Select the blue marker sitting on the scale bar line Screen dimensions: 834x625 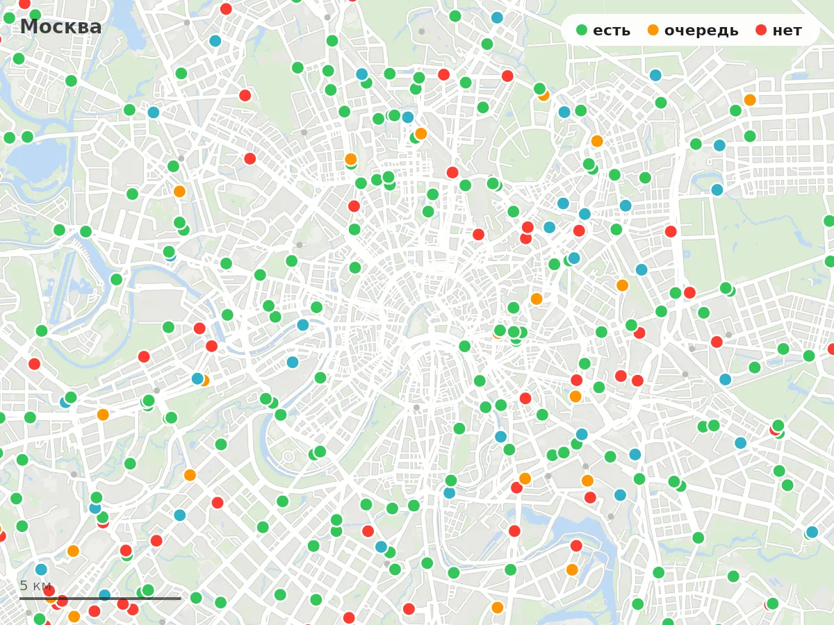click(x=104, y=595)
